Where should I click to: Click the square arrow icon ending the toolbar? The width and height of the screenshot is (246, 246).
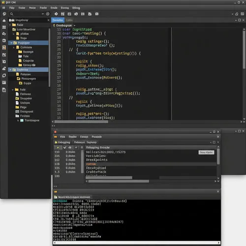coord(97,14)
